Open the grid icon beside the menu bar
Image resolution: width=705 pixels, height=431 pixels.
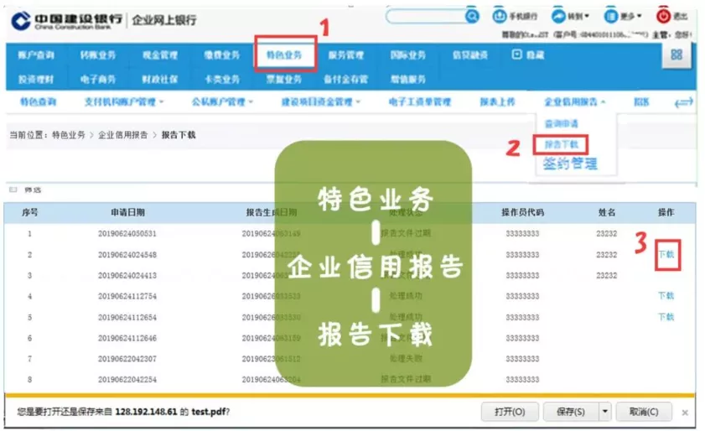[676, 55]
